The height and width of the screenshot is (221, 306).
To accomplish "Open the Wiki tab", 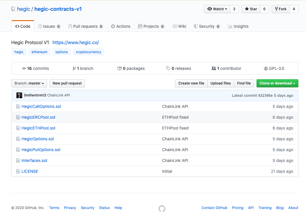I will pyautogui.click(x=179, y=26).
